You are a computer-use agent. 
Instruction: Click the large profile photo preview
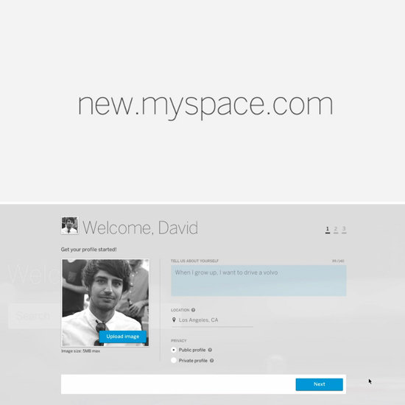point(105,303)
